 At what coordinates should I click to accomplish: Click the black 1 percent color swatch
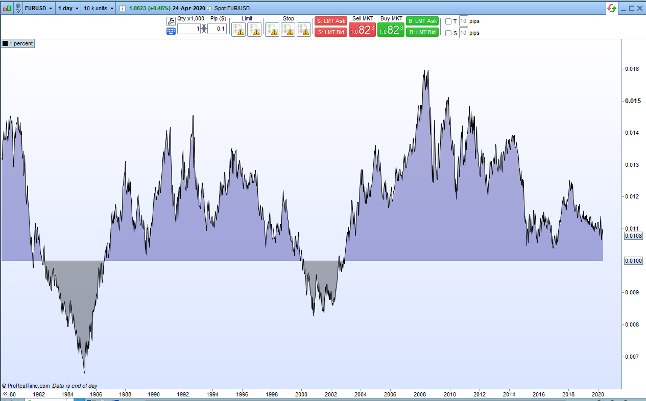tap(5, 43)
